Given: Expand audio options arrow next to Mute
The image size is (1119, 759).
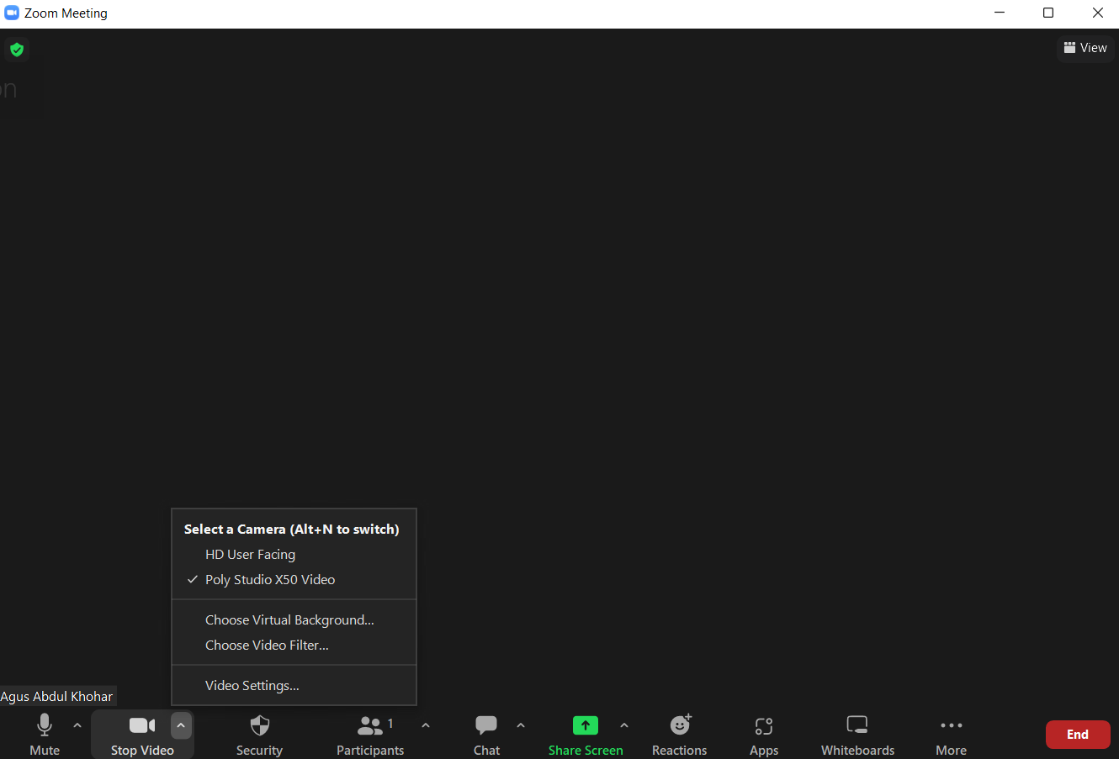Looking at the screenshot, I should (77, 725).
